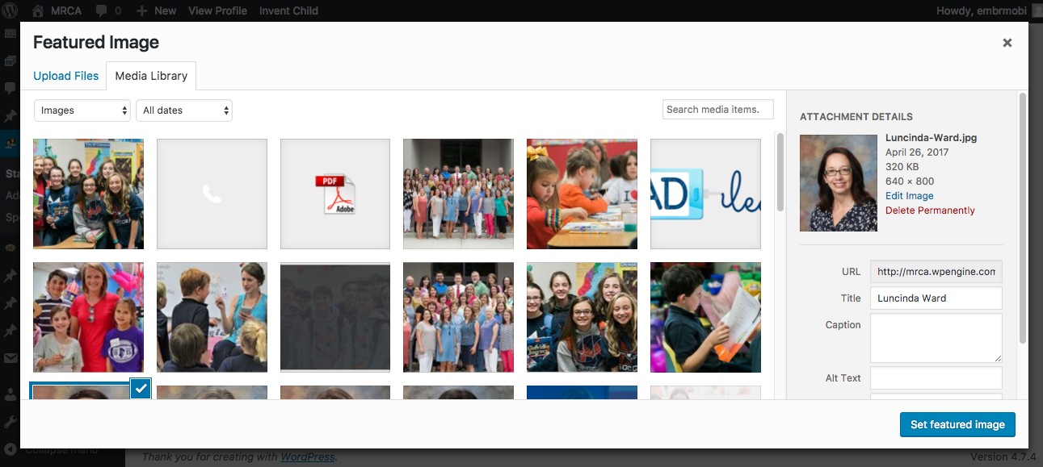Select the toddlers at table photo thumbnail
The image size is (1043, 467).
tap(582, 194)
